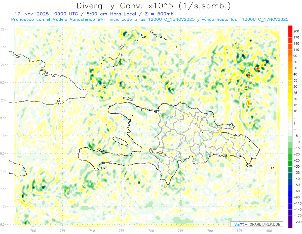Screen dimensions: 302x234
Task: Click the positive '35' color bar value
Action: pos(295,80)
